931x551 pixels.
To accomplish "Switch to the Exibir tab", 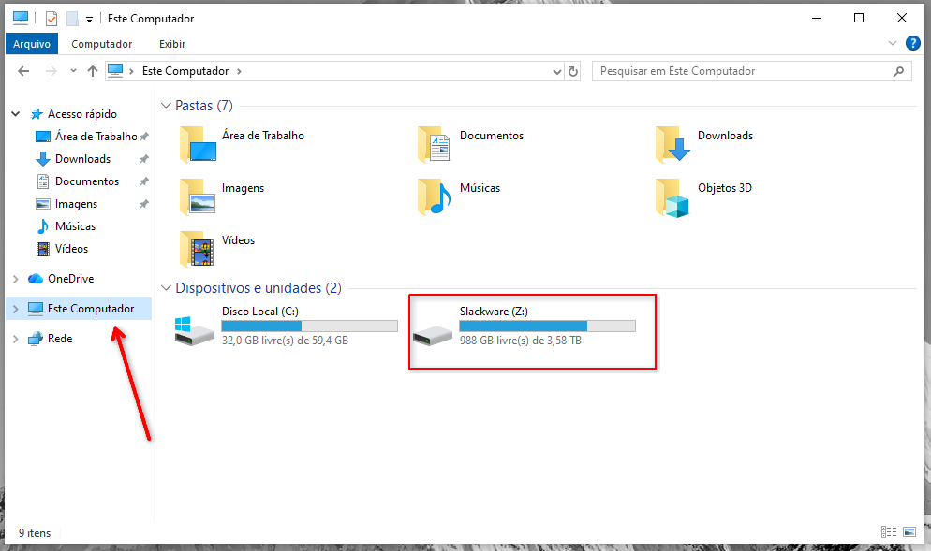I will pyautogui.click(x=172, y=44).
